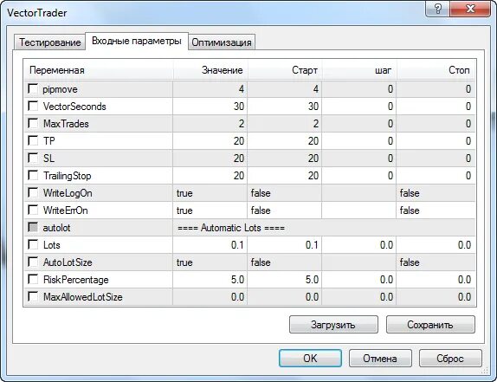The image size is (497, 382).
Task: Select the VectorSeconds value cell 30
Action: click(210, 107)
